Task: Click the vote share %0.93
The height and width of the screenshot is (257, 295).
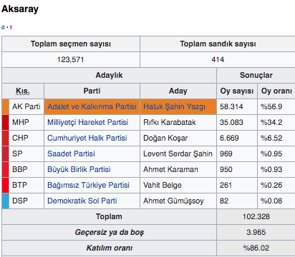Action: (x=271, y=169)
